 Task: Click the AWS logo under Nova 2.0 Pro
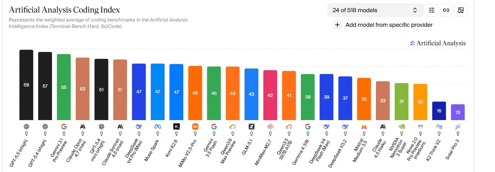[x=420, y=126]
